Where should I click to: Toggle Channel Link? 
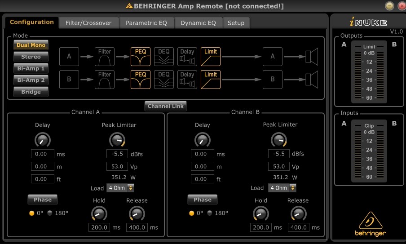click(165, 106)
